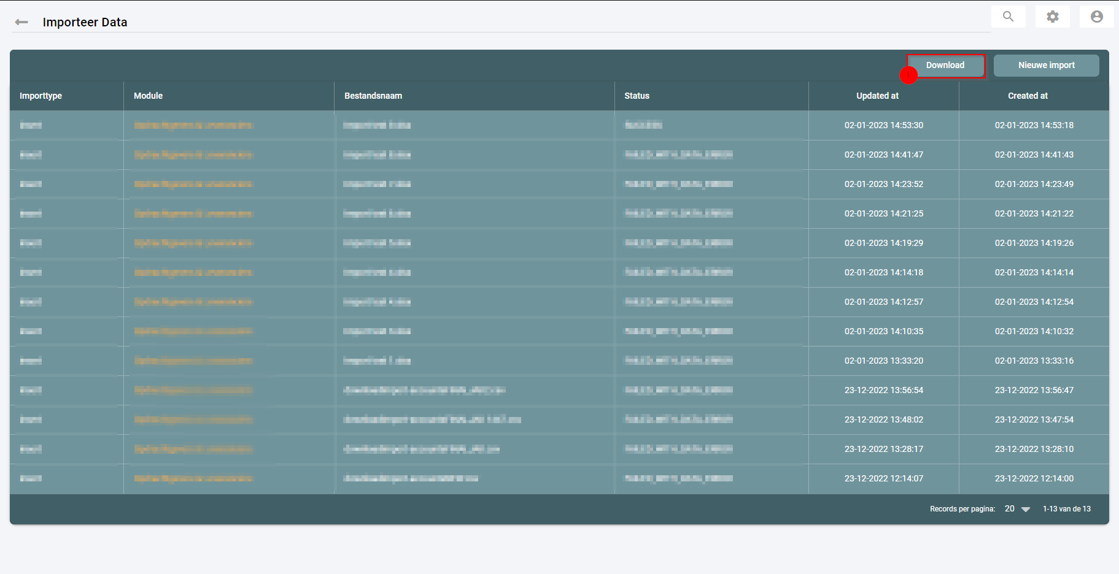This screenshot has height=574, width=1119.
Task: Select the row updated 23-12-2022 13:56:54
Action: [x=883, y=390]
